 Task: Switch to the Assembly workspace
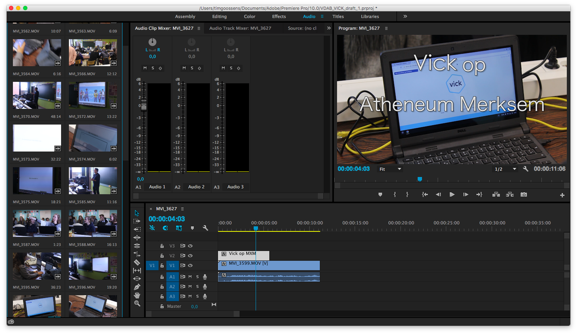185,16
